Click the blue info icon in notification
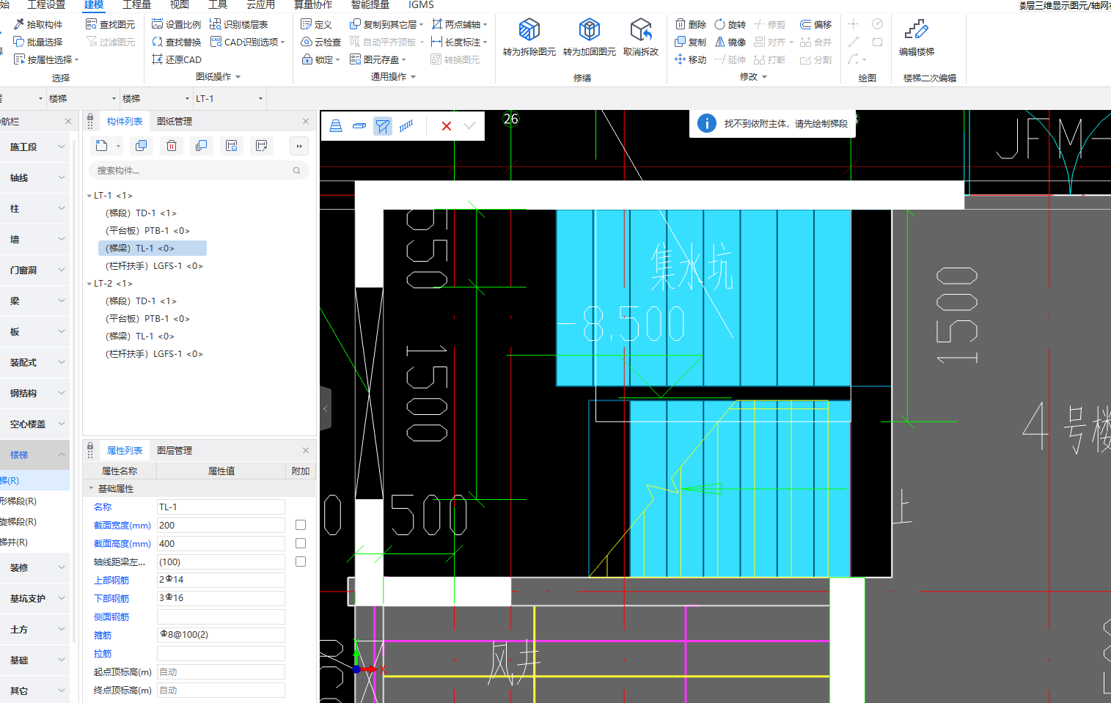This screenshot has width=1111, height=703. point(707,123)
